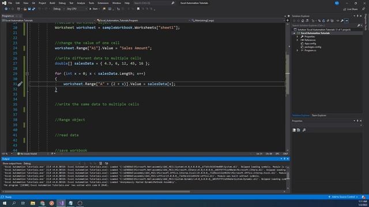Screen dimensions: 369x207
Task: Collapse the Excel Automation Tutorials project node
Action: (294, 33)
